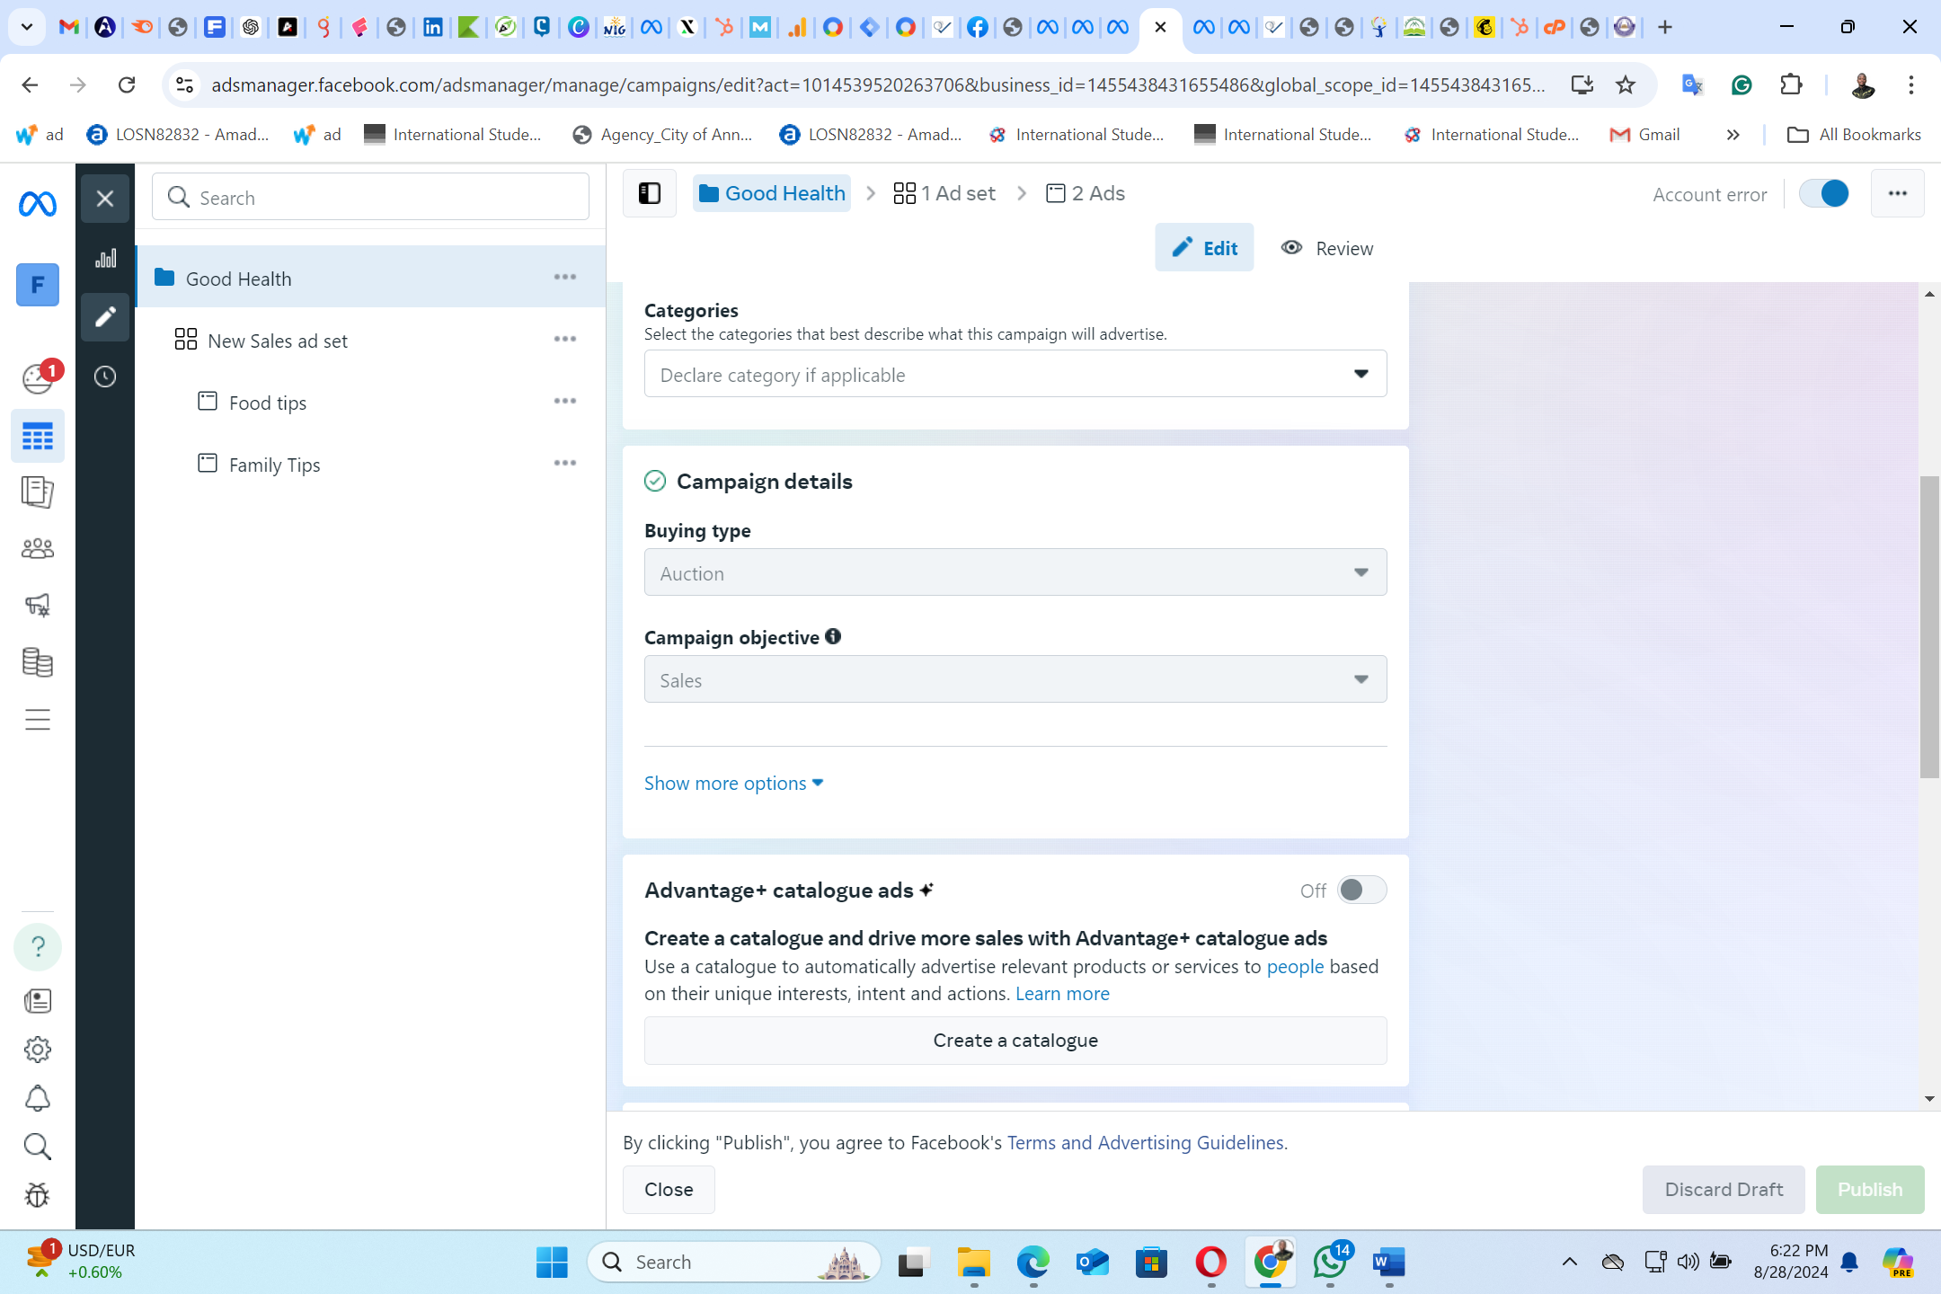Screen dimensions: 1941x1294
Task: Click the Meta logo icon in sidebar
Action: 38,205
